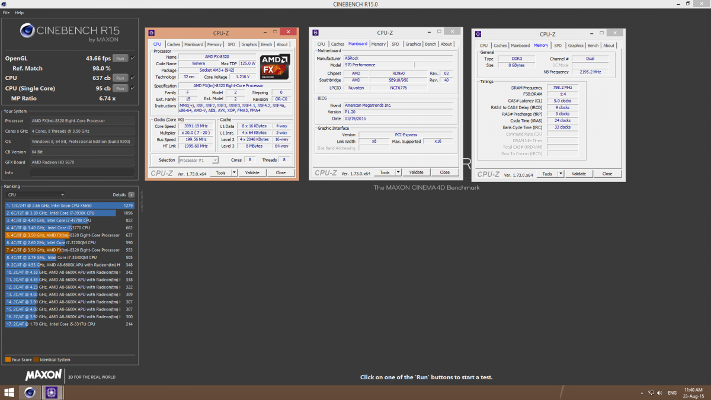Click Validate in CPU-Z Memory window
711x400 pixels.
pyautogui.click(x=579, y=174)
